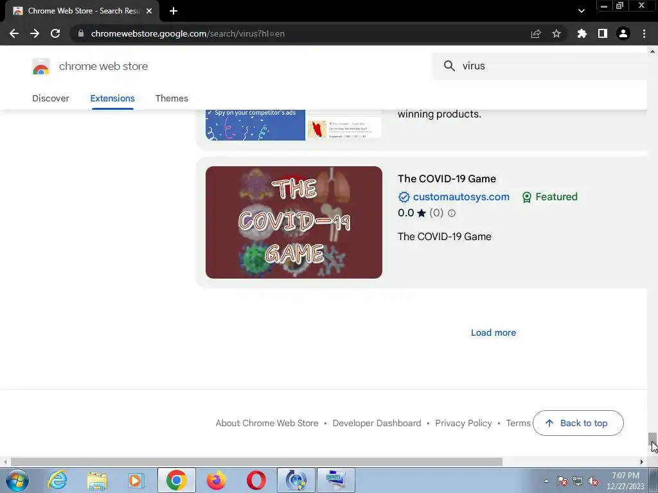Open the Chrome profile avatar
Image resolution: width=658 pixels, height=493 pixels.
tap(623, 33)
